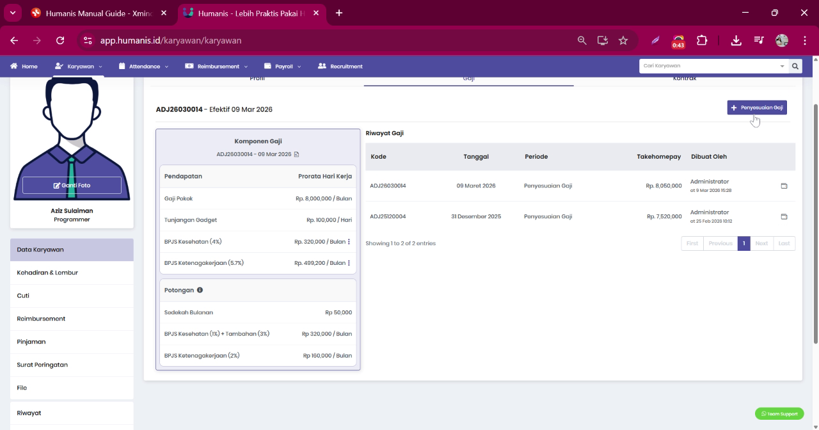The height and width of the screenshot is (430, 819).
Task: Click the Home icon in the navbar
Action: [13, 66]
